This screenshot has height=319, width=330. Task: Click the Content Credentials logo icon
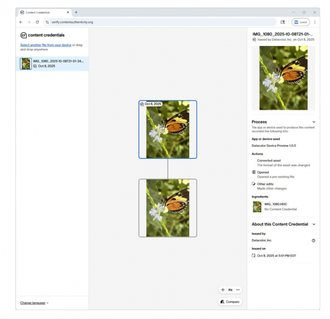click(24, 35)
